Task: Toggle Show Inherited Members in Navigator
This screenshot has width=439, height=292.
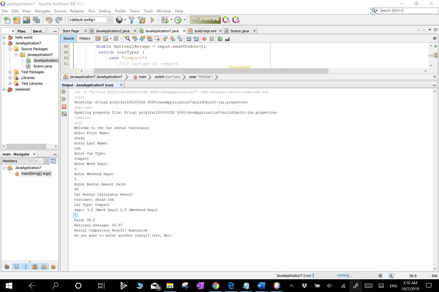Action: coord(7,267)
